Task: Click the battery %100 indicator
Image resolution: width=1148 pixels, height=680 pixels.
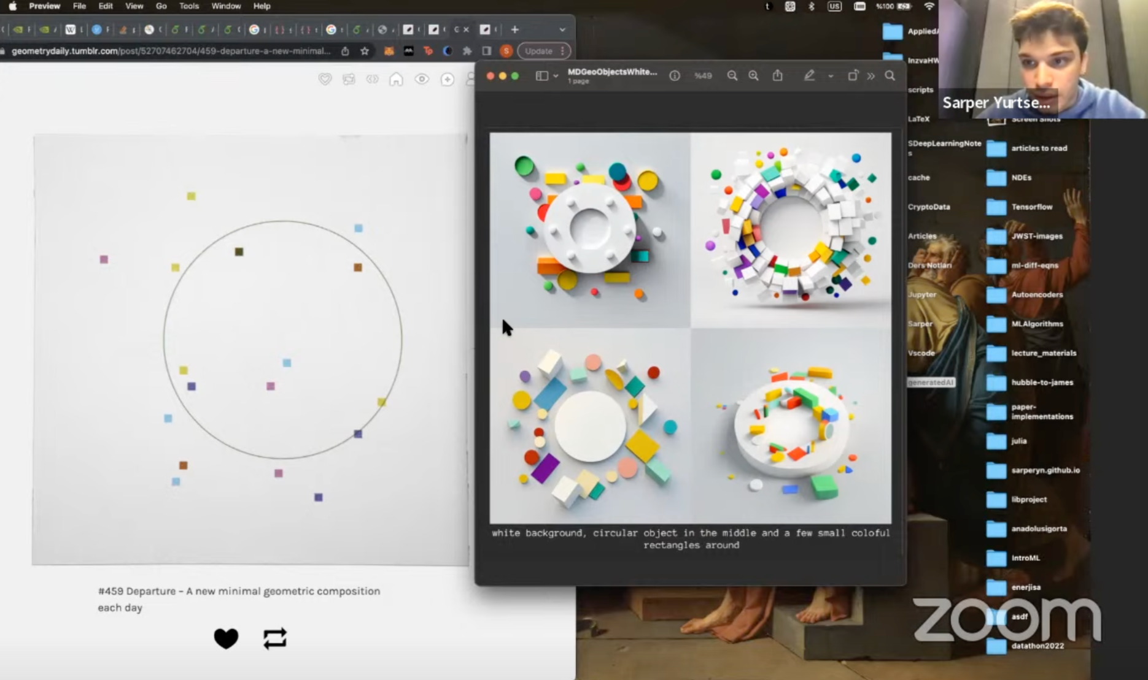Action: point(893,6)
